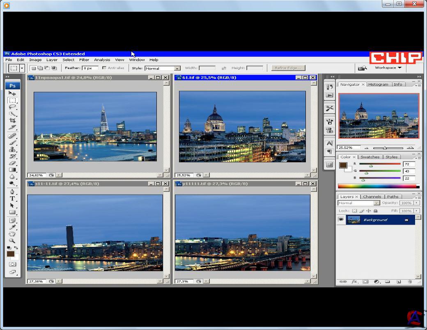Switch to the Channels tab
The height and width of the screenshot is (330, 427).
point(372,197)
